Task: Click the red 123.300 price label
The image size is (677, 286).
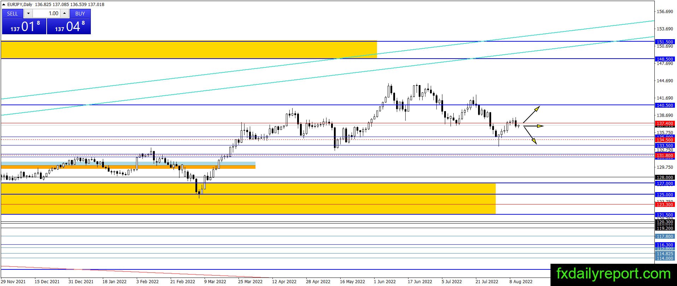Action: coord(665,204)
